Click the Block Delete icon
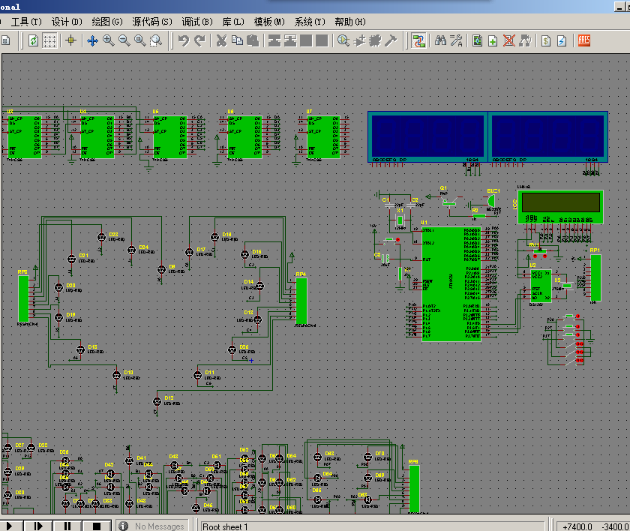The image size is (630, 531). pos(322,40)
